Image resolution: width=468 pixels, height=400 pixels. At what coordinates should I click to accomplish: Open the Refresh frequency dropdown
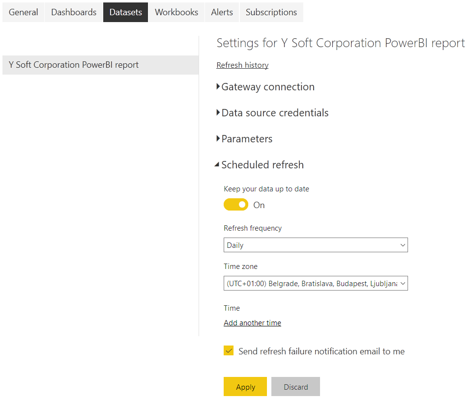click(316, 245)
